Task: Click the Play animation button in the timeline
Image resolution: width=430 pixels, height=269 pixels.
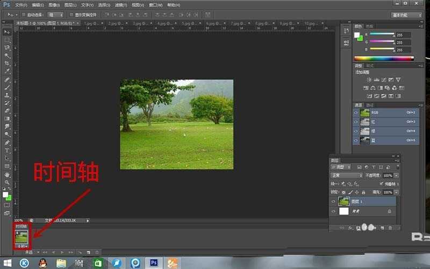Action: coord(62,252)
